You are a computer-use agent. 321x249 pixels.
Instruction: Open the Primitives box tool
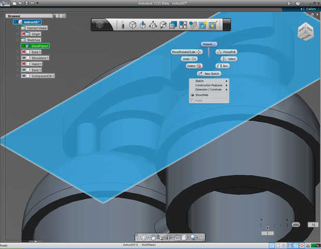click(x=133, y=25)
